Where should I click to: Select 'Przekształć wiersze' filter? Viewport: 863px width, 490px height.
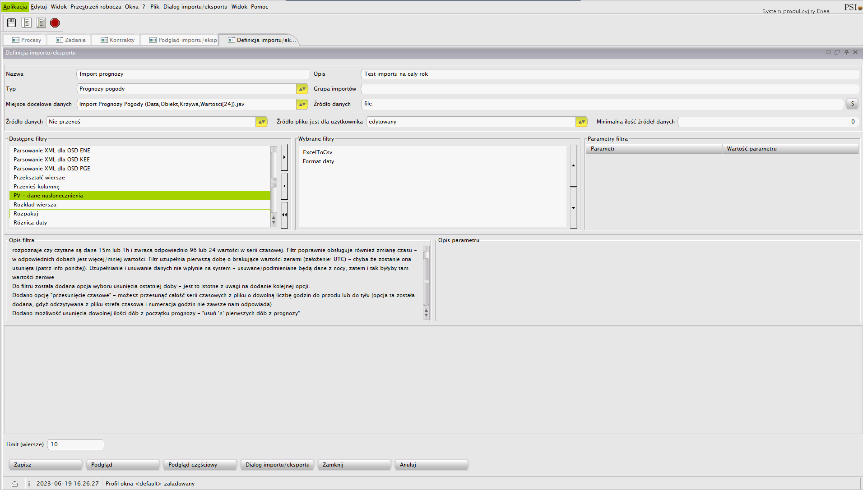[x=140, y=178]
